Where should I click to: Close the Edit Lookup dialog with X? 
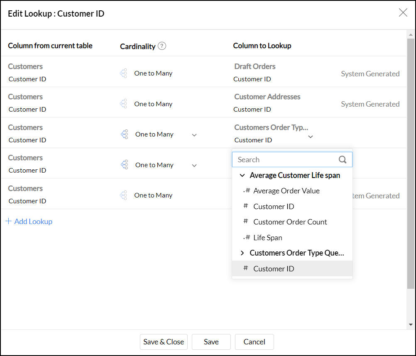pyautogui.click(x=403, y=13)
